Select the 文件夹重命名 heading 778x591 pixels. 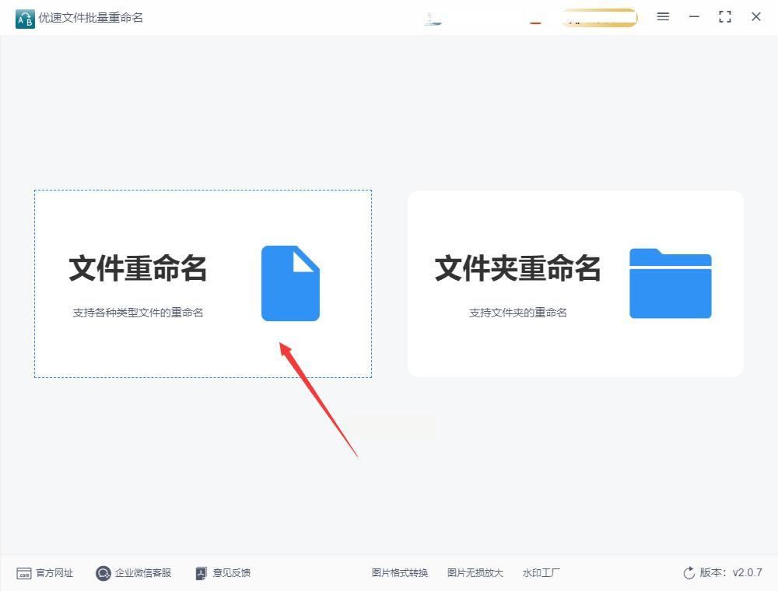[x=517, y=268]
